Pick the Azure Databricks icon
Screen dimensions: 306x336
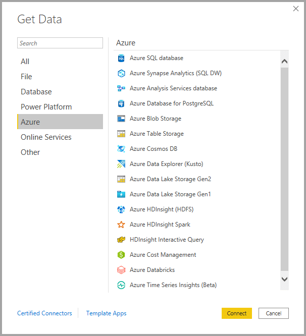pos(121,270)
